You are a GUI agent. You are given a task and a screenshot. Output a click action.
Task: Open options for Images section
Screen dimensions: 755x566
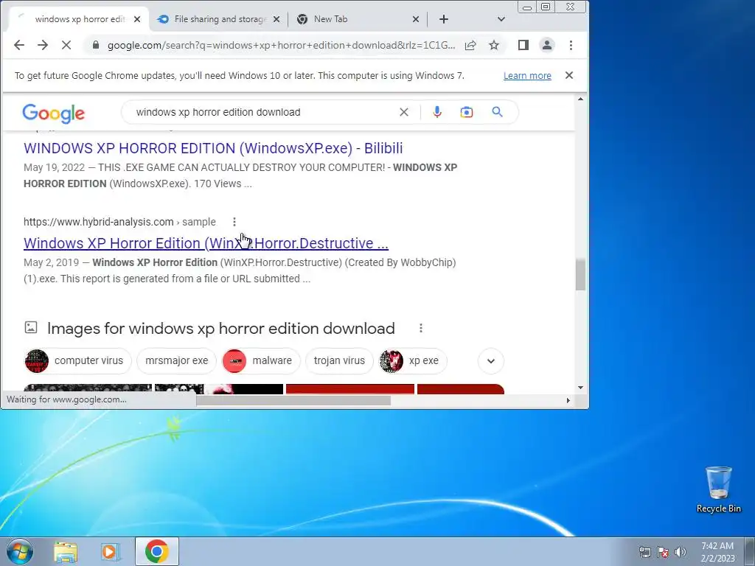pos(421,328)
